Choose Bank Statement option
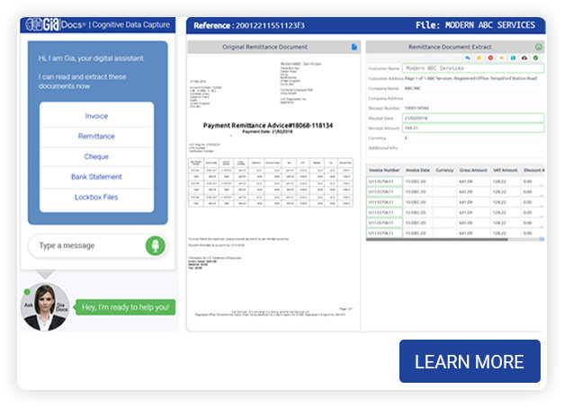The height and width of the screenshot is (407, 564). point(96,177)
